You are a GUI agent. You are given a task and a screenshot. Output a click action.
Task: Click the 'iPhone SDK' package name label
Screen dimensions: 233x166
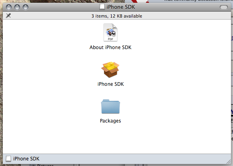[x=111, y=84]
